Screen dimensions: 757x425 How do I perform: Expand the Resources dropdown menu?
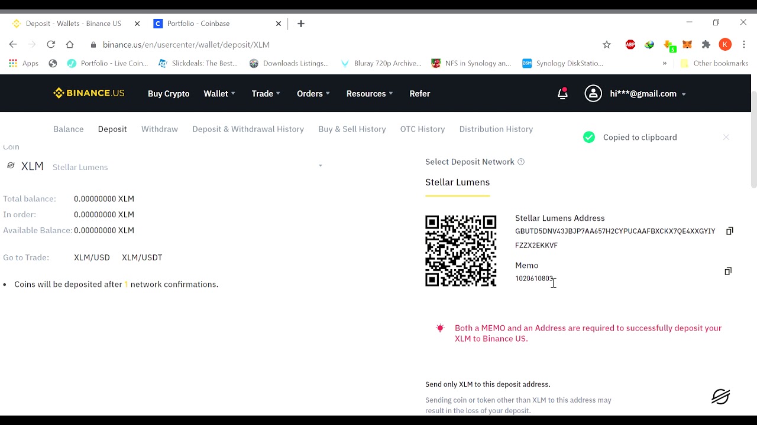[x=370, y=93]
